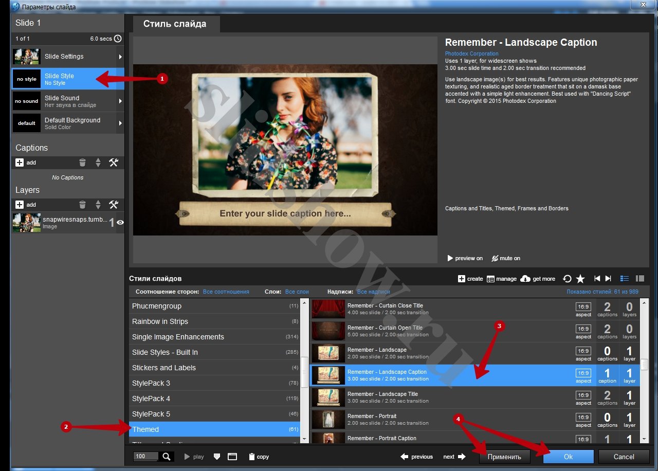Jump to the next style skip-forward icon
The image size is (658, 471).
pyautogui.click(x=608, y=279)
